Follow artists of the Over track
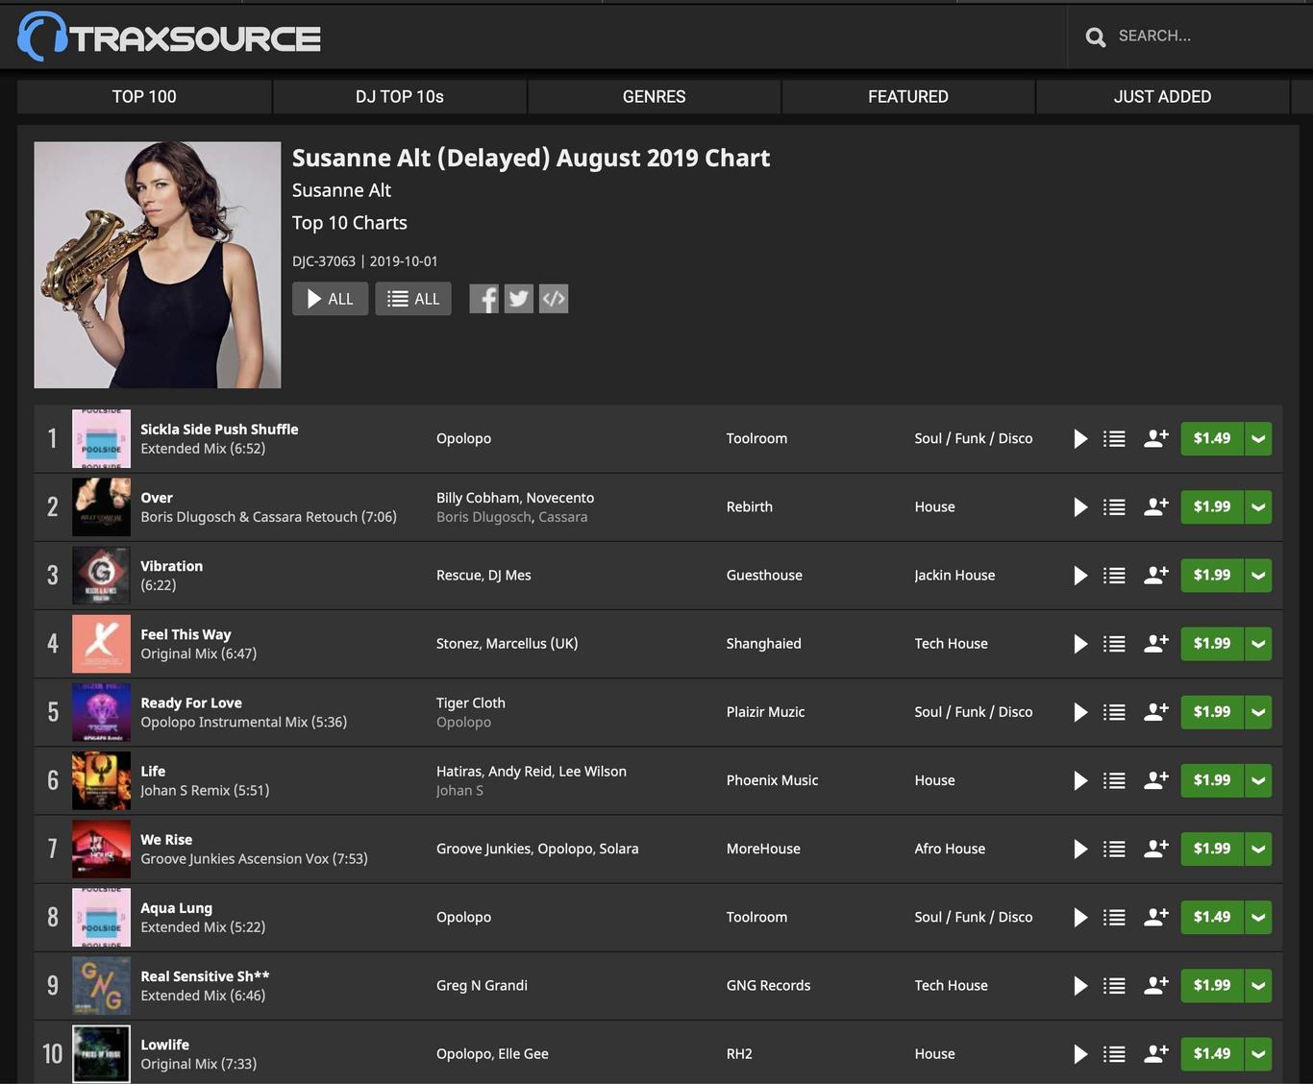The width and height of the screenshot is (1313, 1084). point(1156,506)
